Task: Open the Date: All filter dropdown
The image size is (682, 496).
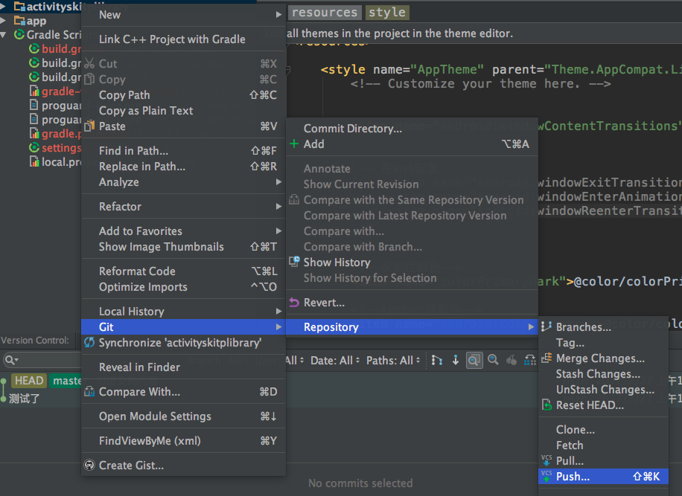Action: (335, 361)
